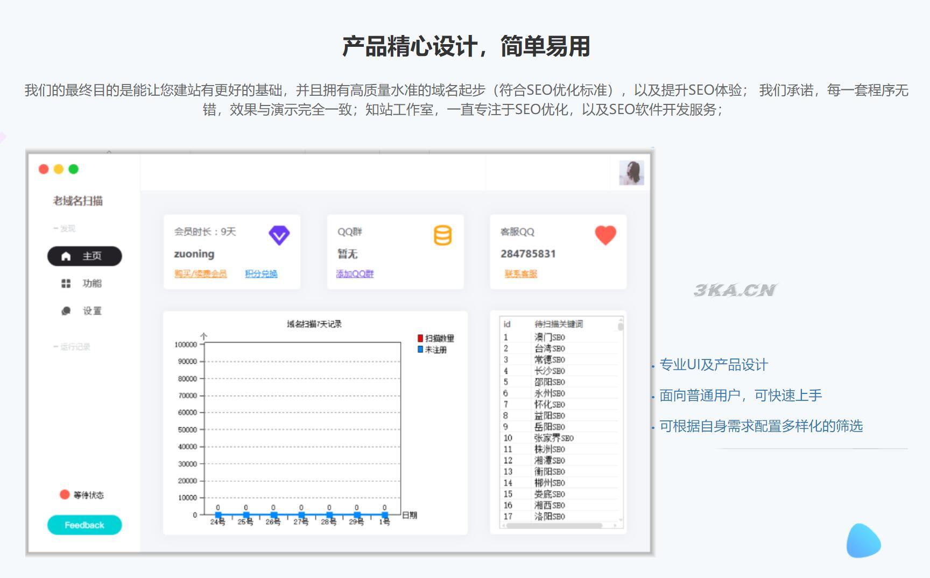Select the row 湘潭SEO
Image resolution: width=930 pixels, height=578 pixels.
pos(560,461)
